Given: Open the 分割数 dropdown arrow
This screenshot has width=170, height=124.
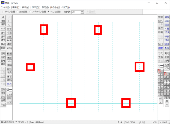Looking at the screenshot, I should click(82, 12).
